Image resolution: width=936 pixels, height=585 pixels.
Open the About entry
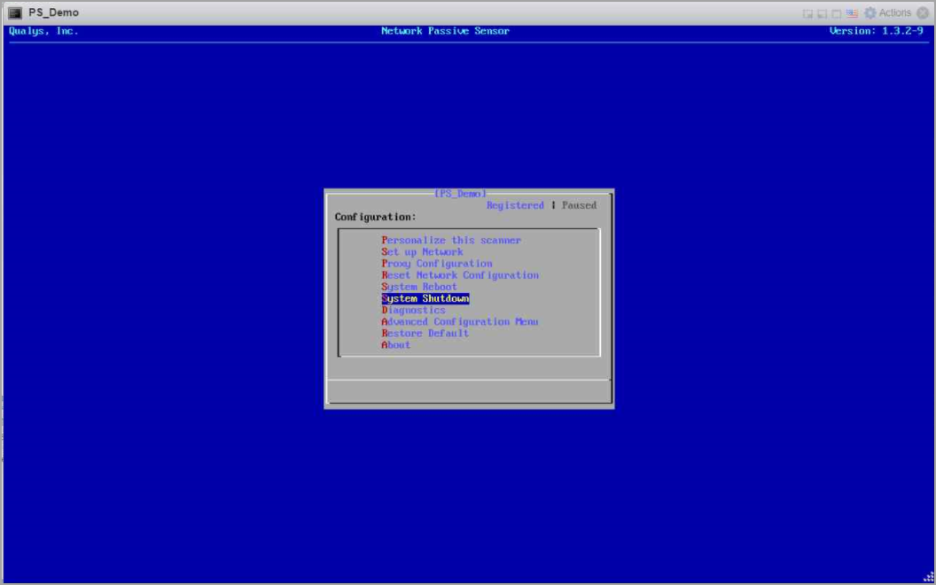(395, 344)
